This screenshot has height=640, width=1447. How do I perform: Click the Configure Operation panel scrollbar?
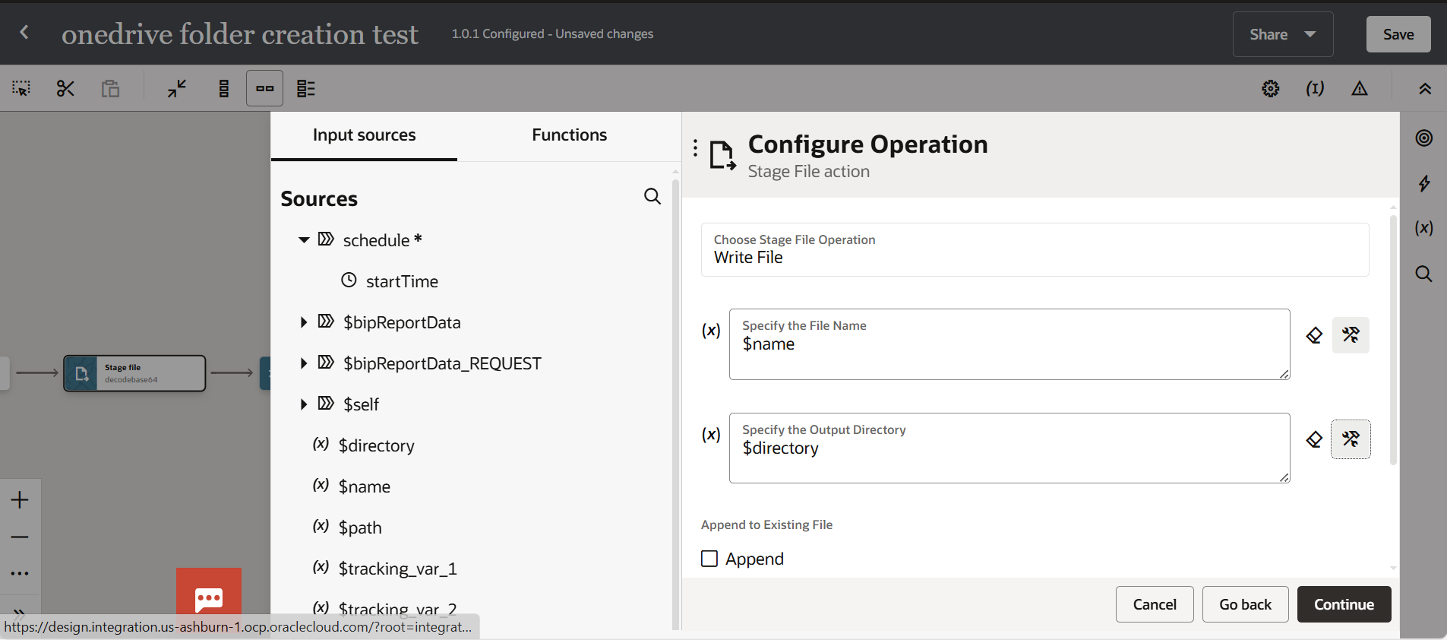click(1393, 340)
